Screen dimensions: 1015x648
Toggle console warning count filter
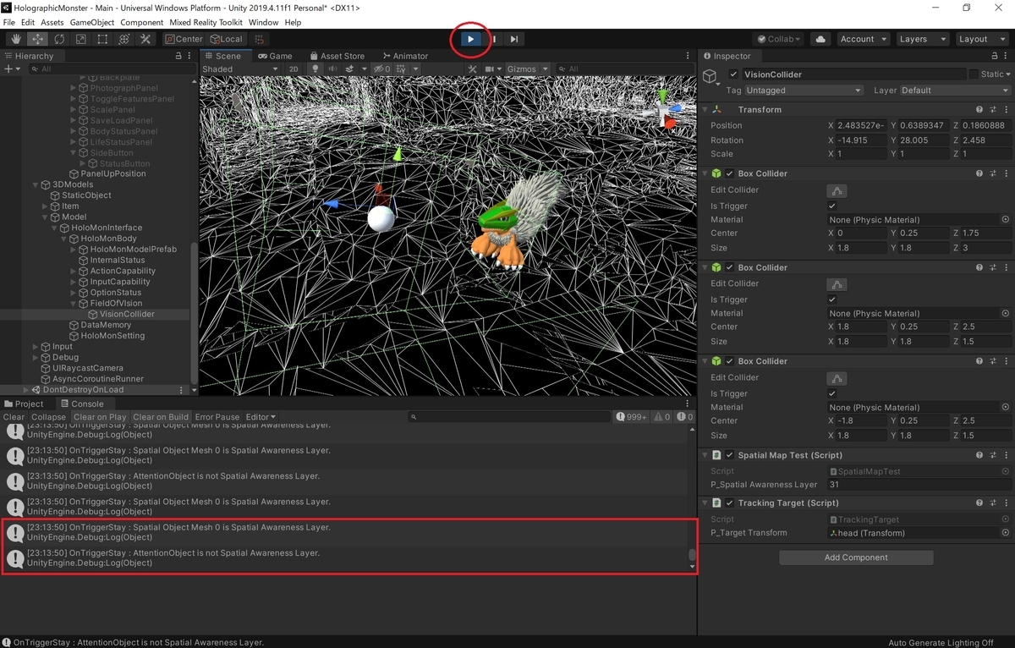661,417
